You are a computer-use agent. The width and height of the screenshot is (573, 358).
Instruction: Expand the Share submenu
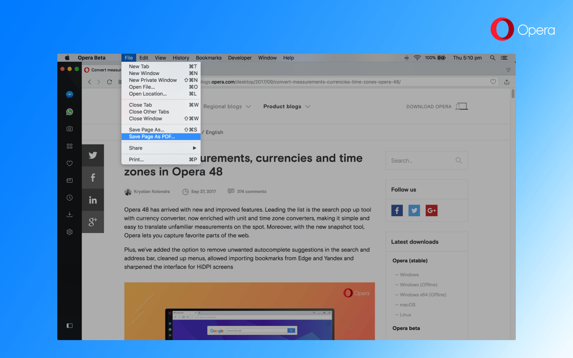pos(161,148)
